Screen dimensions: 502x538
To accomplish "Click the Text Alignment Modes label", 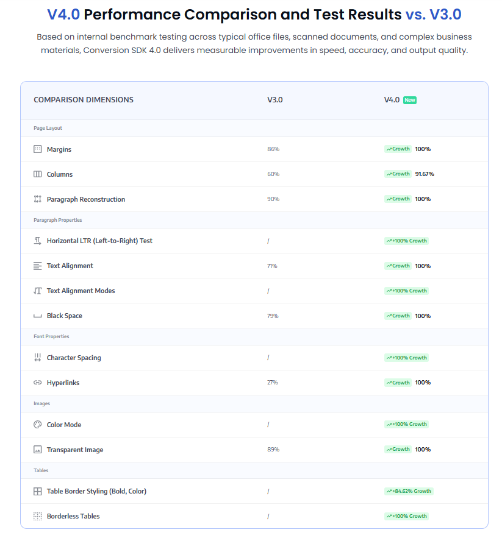I will click(81, 291).
